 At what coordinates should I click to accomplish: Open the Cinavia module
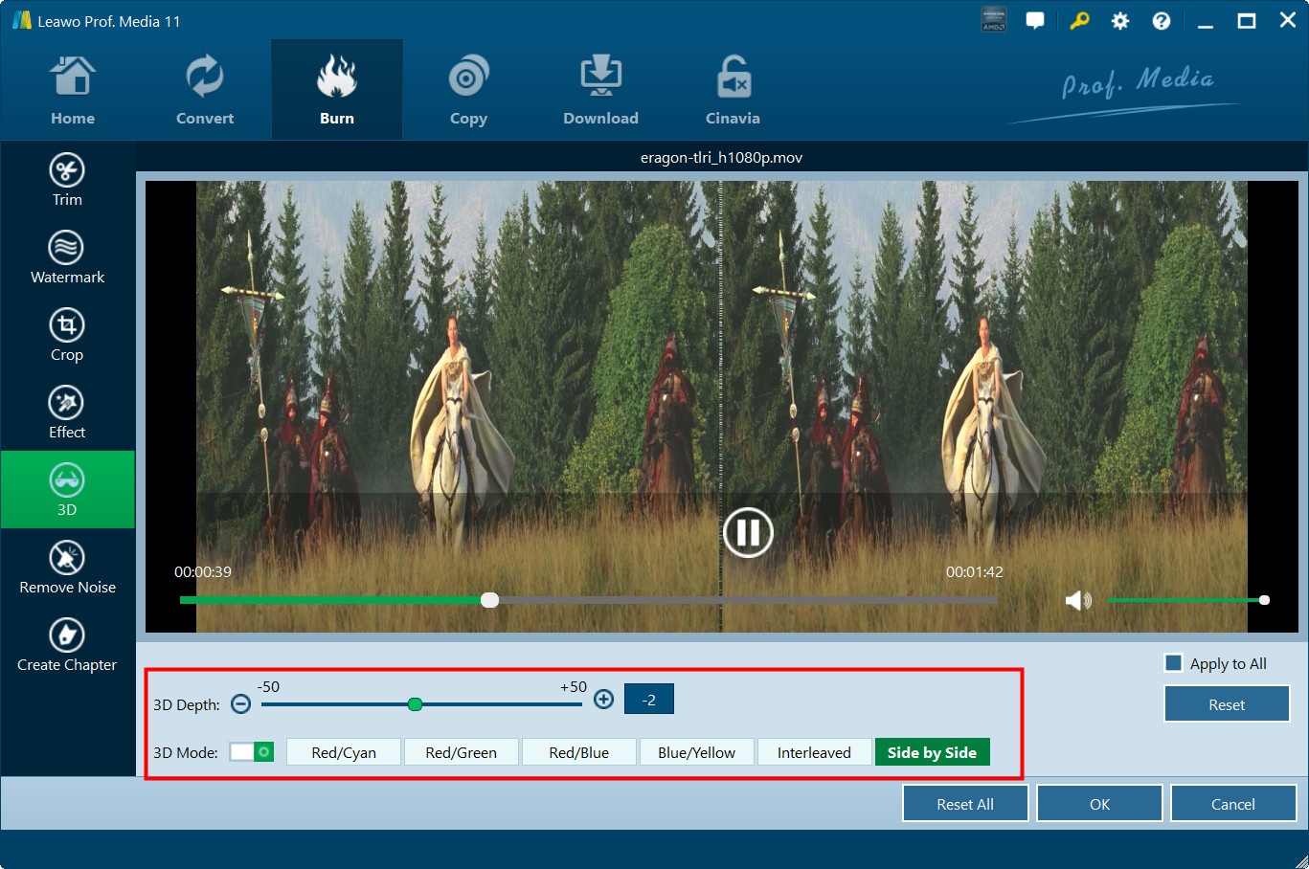[733, 91]
